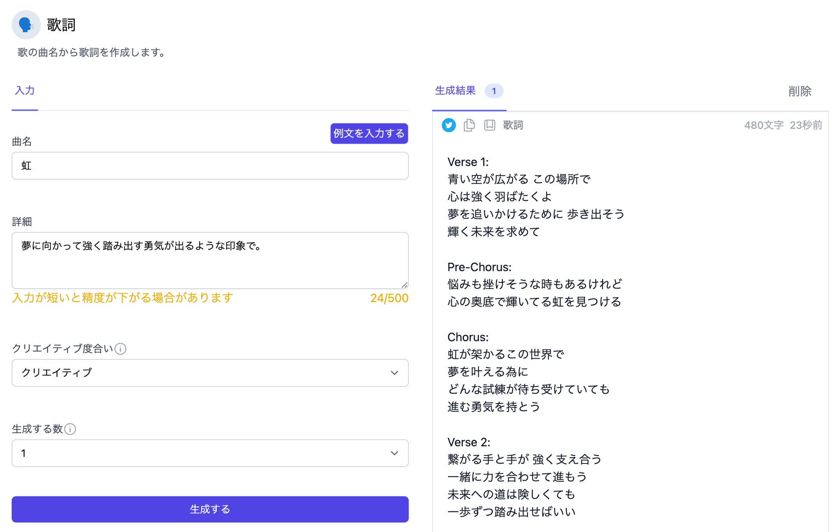This screenshot has height=532, width=835.
Task: Click the 歌詞 label in result header
Action: (x=513, y=125)
